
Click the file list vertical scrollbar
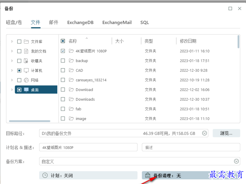(x=238, y=42)
